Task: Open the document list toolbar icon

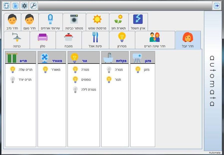Action: pyautogui.click(x=15, y=5)
